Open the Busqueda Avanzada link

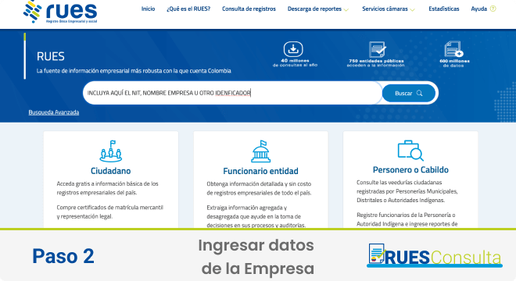[54, 112]
